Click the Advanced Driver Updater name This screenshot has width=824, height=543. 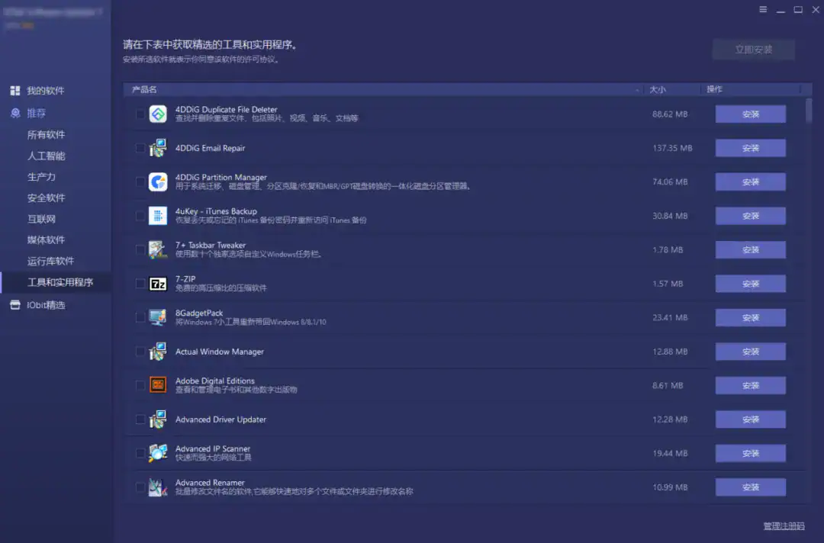(x=220, y=419)
